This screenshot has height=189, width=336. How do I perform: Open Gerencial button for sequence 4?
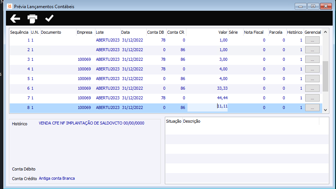coord(312,69)
